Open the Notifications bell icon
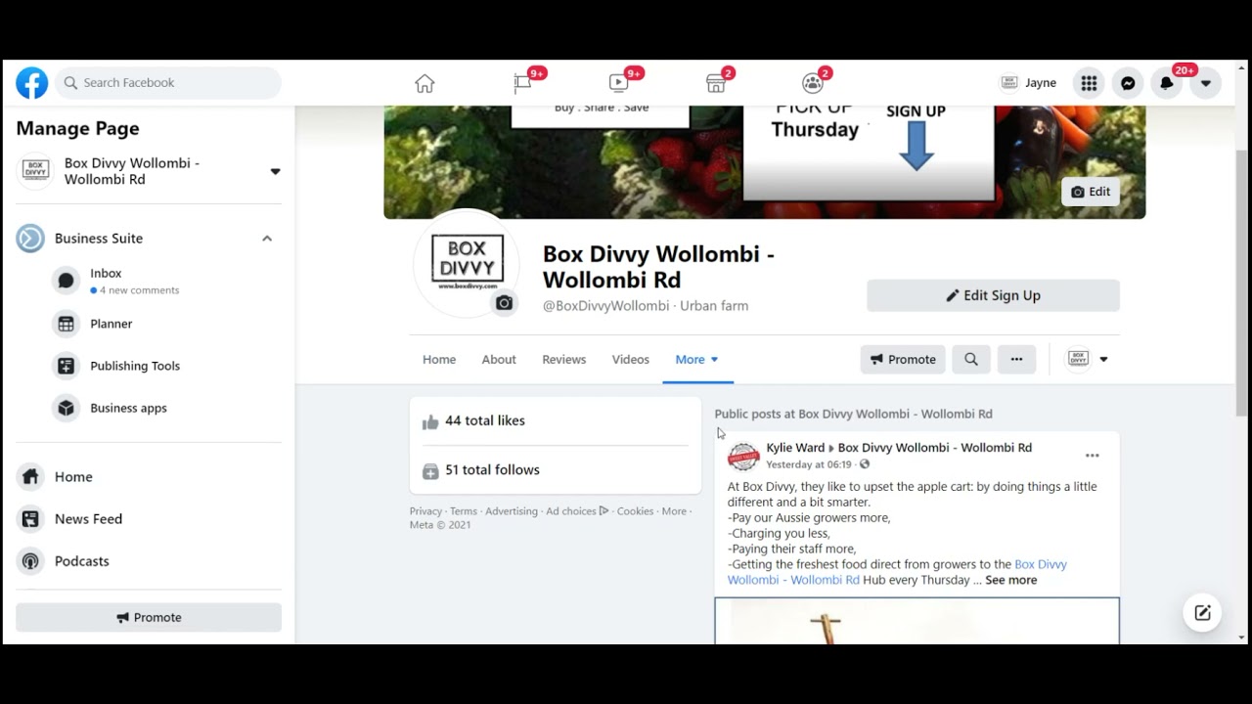The height and width of the screenshot is (704, 1252). click(x=1167, y=83)
